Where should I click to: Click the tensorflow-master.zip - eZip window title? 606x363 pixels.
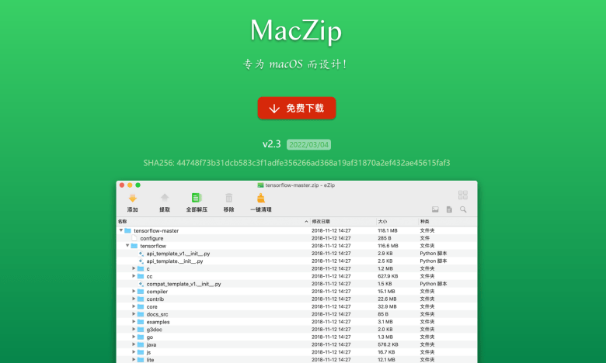pyautogui.click(x=300, y=185)
